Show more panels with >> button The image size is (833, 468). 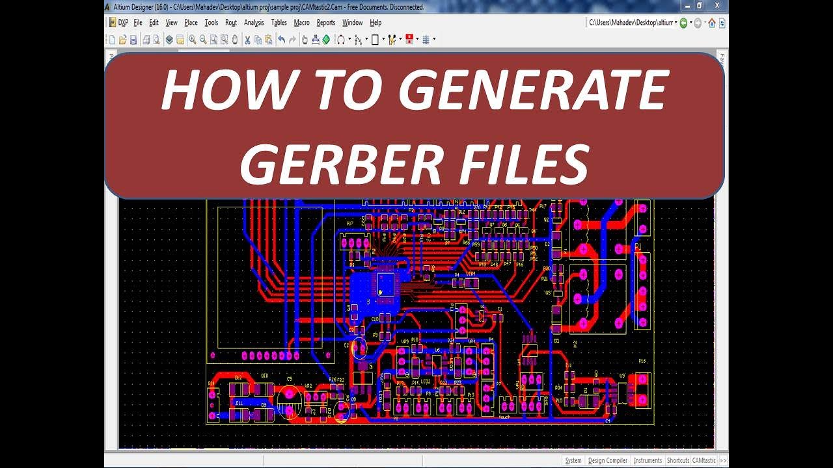[x=722, y=461]
